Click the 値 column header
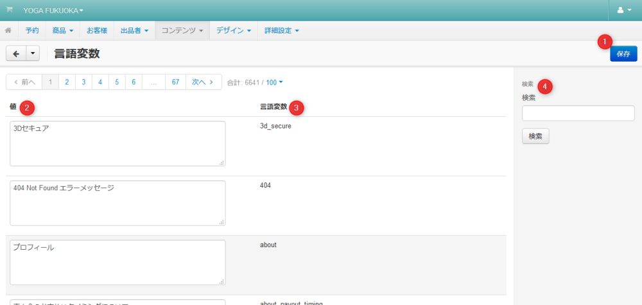The height and width of the screenshot is (305, 642). coord(13,107)
